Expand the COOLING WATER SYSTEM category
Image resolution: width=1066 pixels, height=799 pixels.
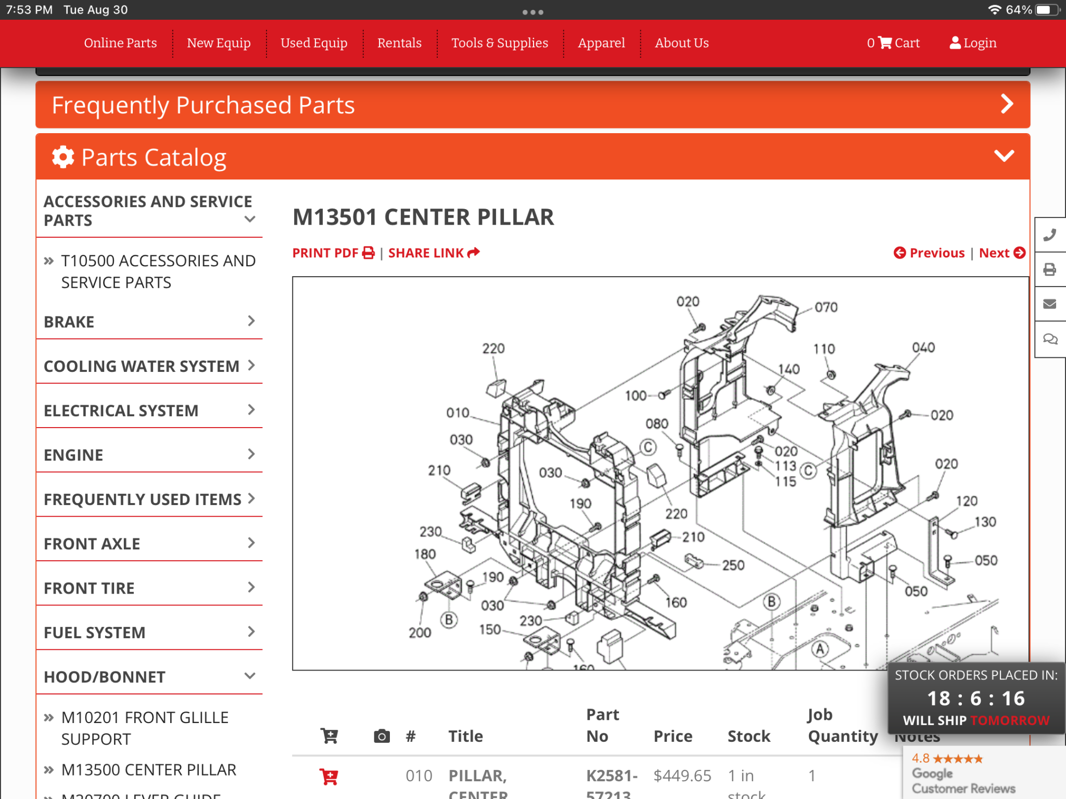(x=149, y=366)
